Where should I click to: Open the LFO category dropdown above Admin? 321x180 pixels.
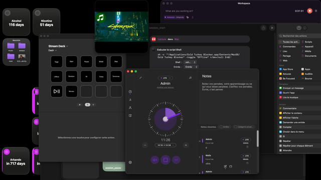[165, 78]
